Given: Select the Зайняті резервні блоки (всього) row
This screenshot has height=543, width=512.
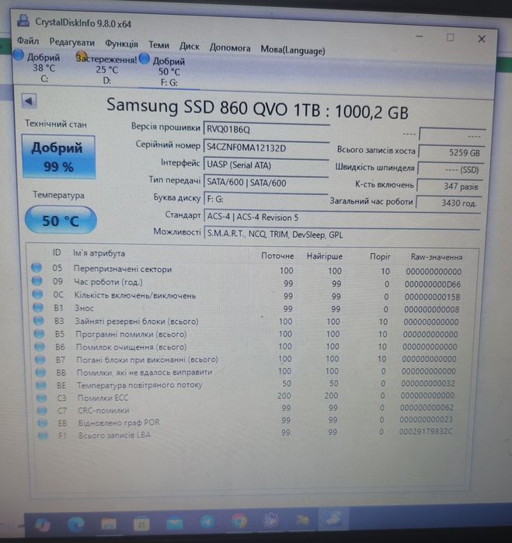Looking at the screenshot, I should click(246, 322).
